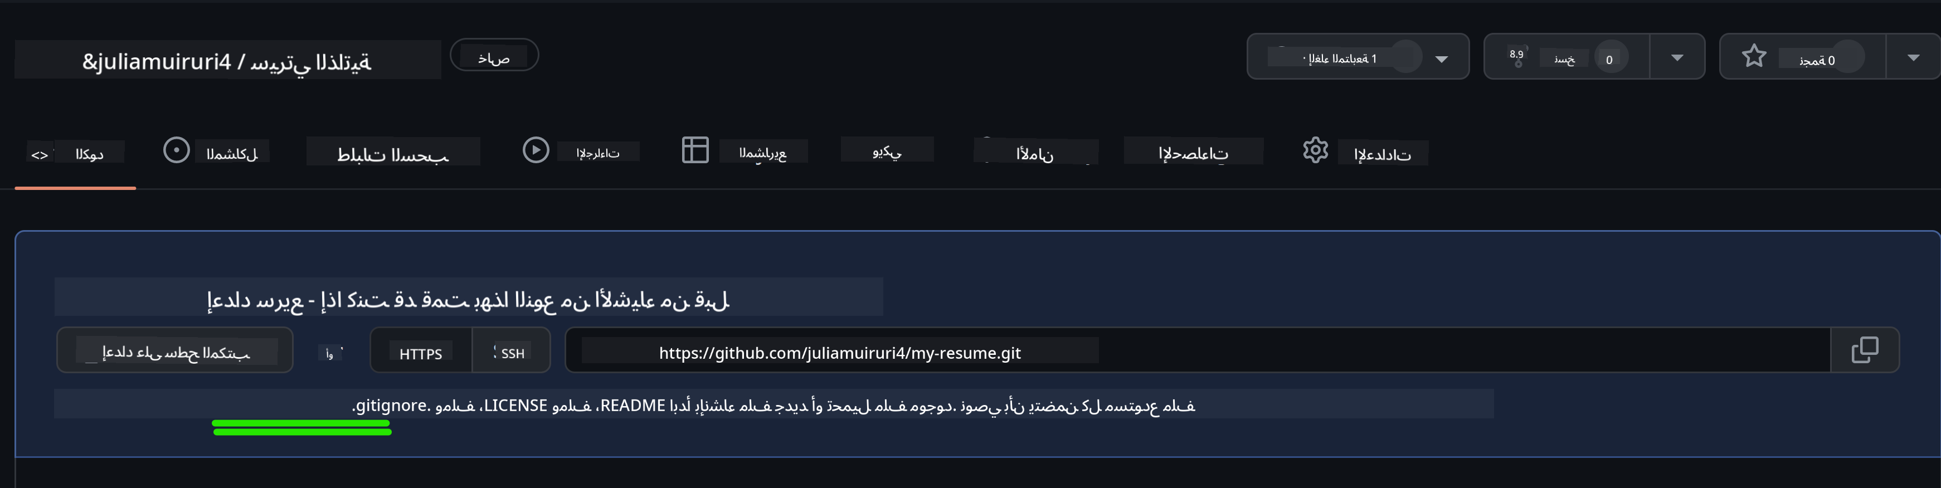The width and height of the screenshot is (1941, 488).
Task: Go to the Security tab
Action: coord(1034,154)
